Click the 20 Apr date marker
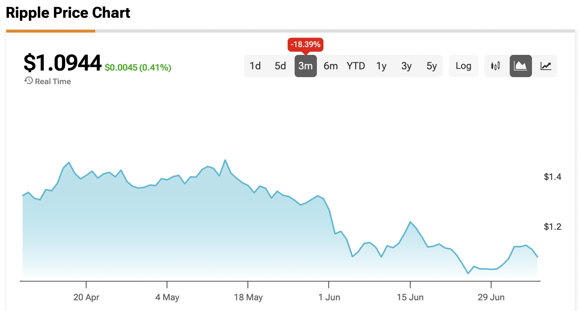Image resolution: width=581 pixels, height=311 pixels. coord(86,297)
